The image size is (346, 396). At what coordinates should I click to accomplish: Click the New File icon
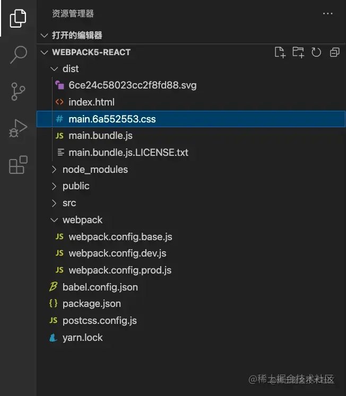[x=280, y=52]
